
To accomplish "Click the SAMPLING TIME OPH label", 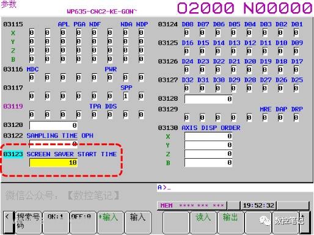I will [60, 136].
